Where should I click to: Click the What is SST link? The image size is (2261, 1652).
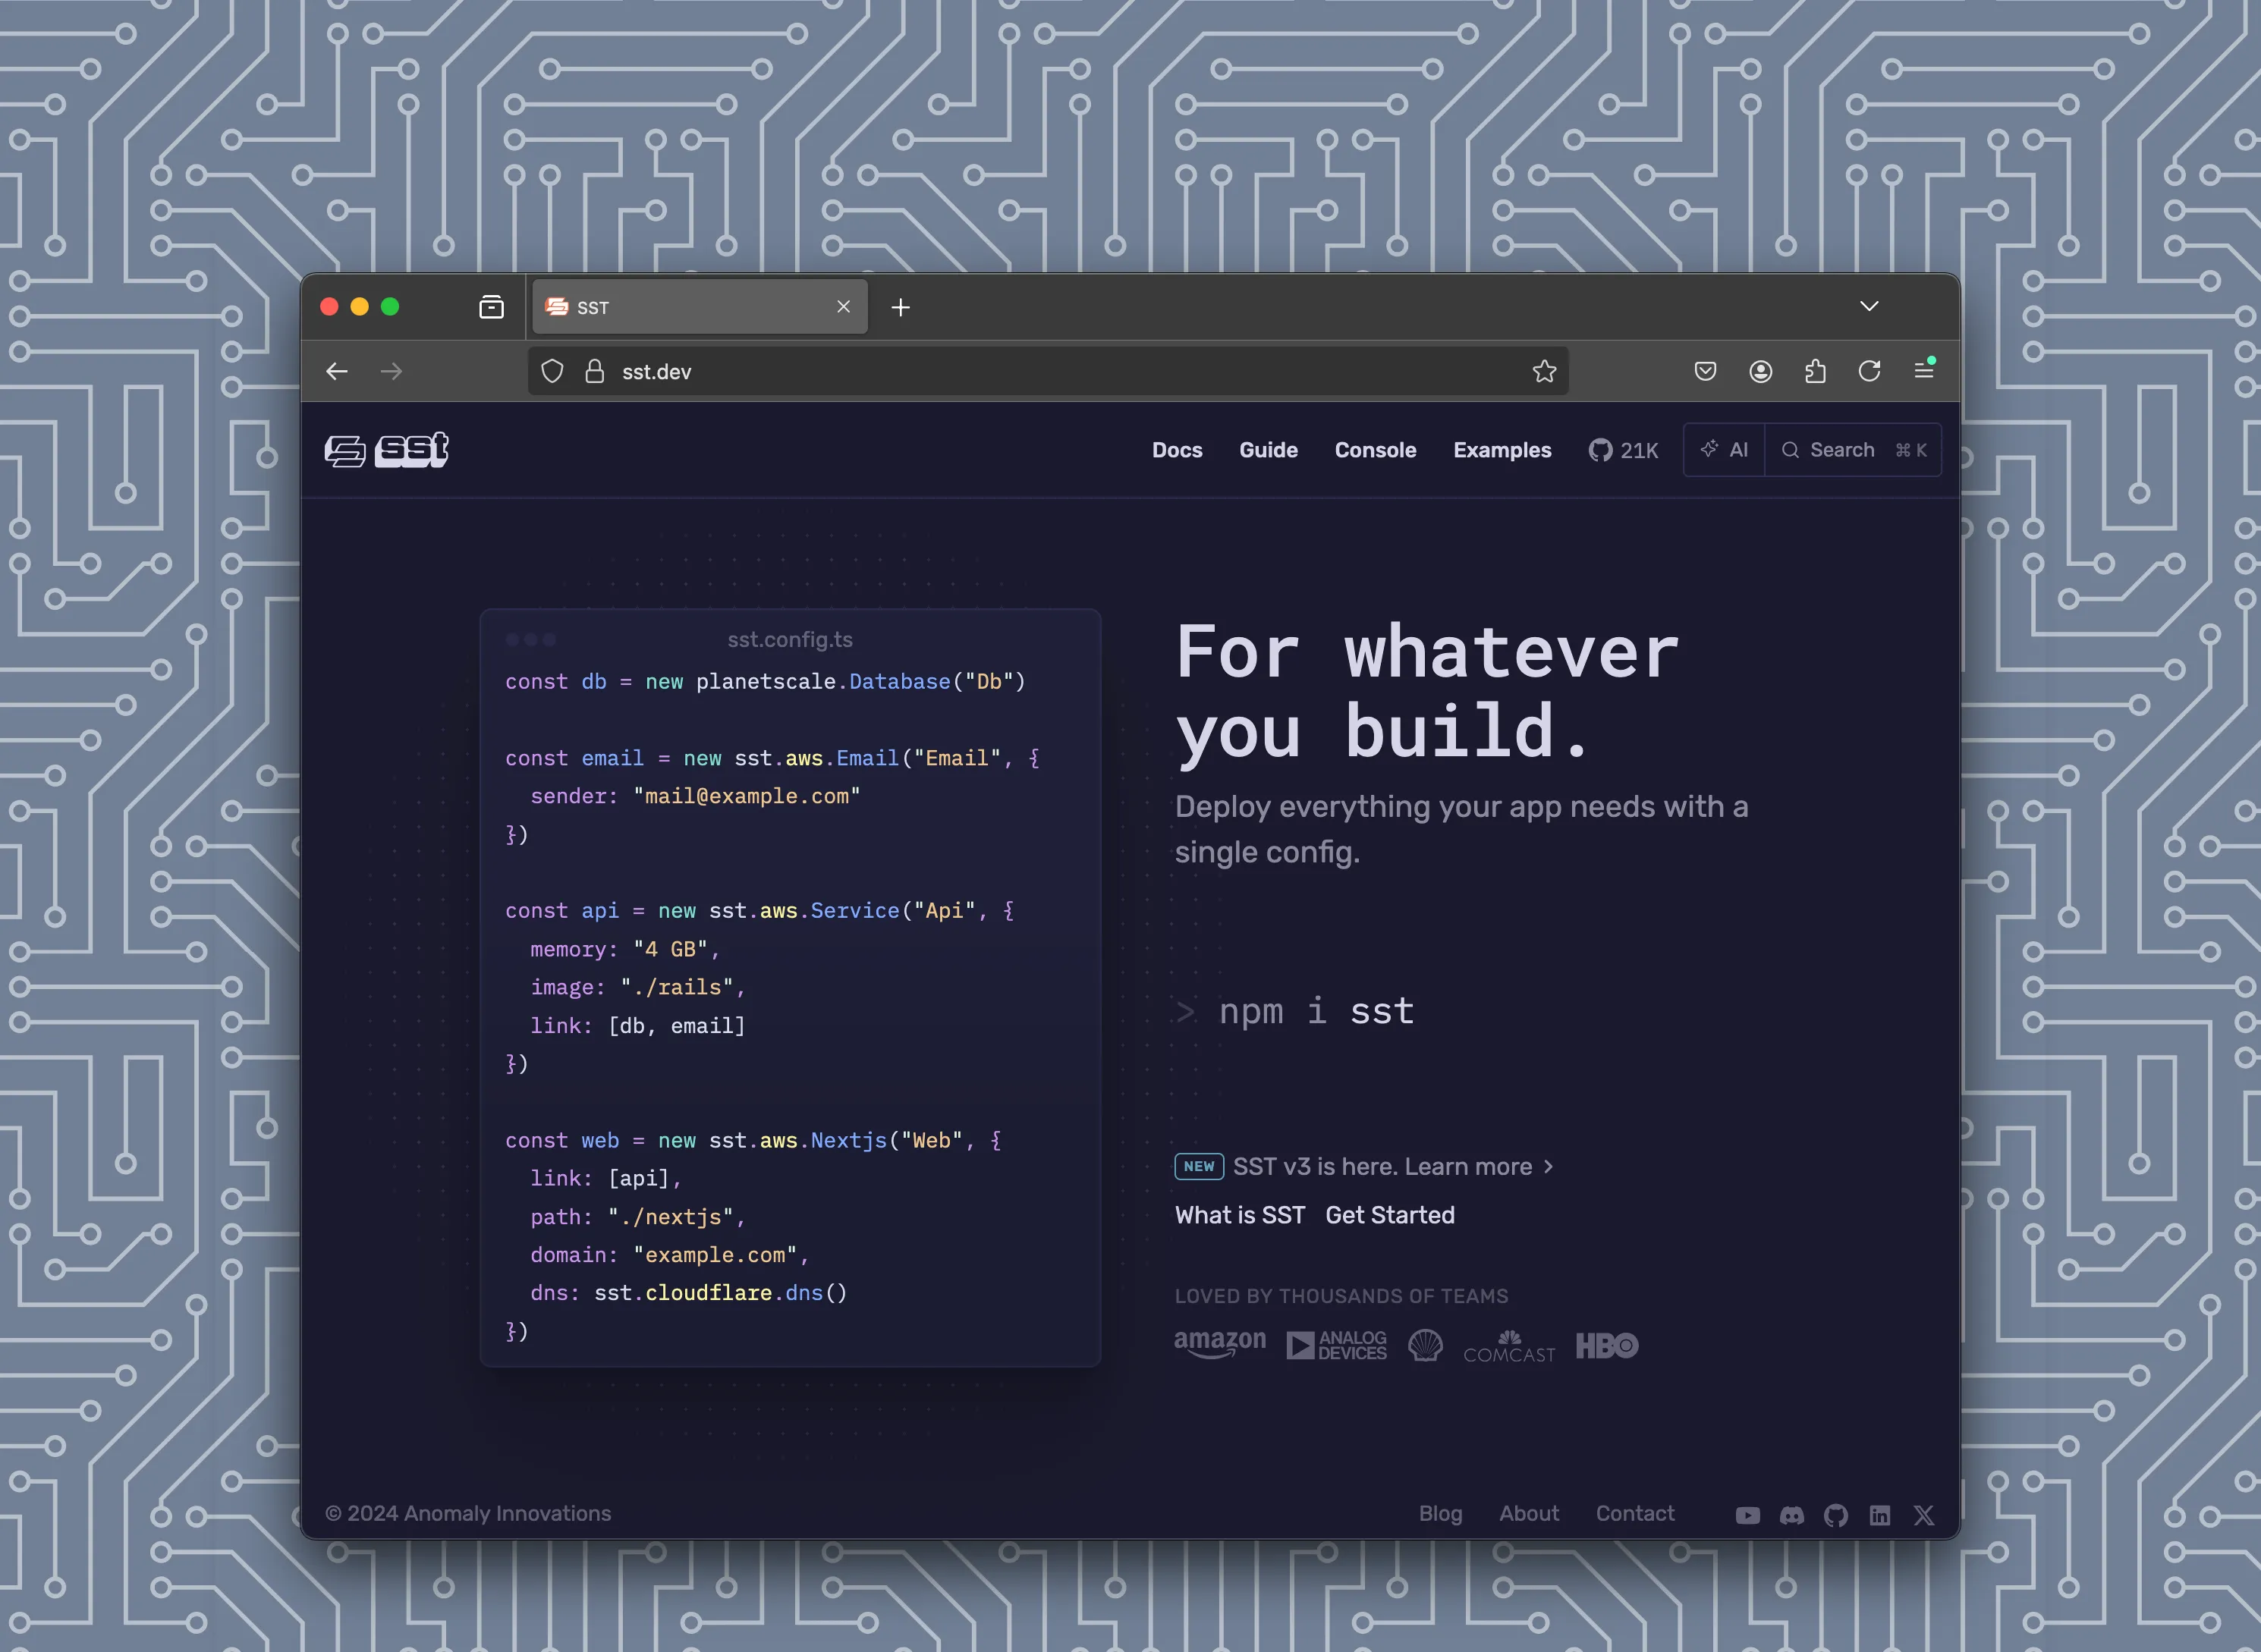point(1240,1215)
